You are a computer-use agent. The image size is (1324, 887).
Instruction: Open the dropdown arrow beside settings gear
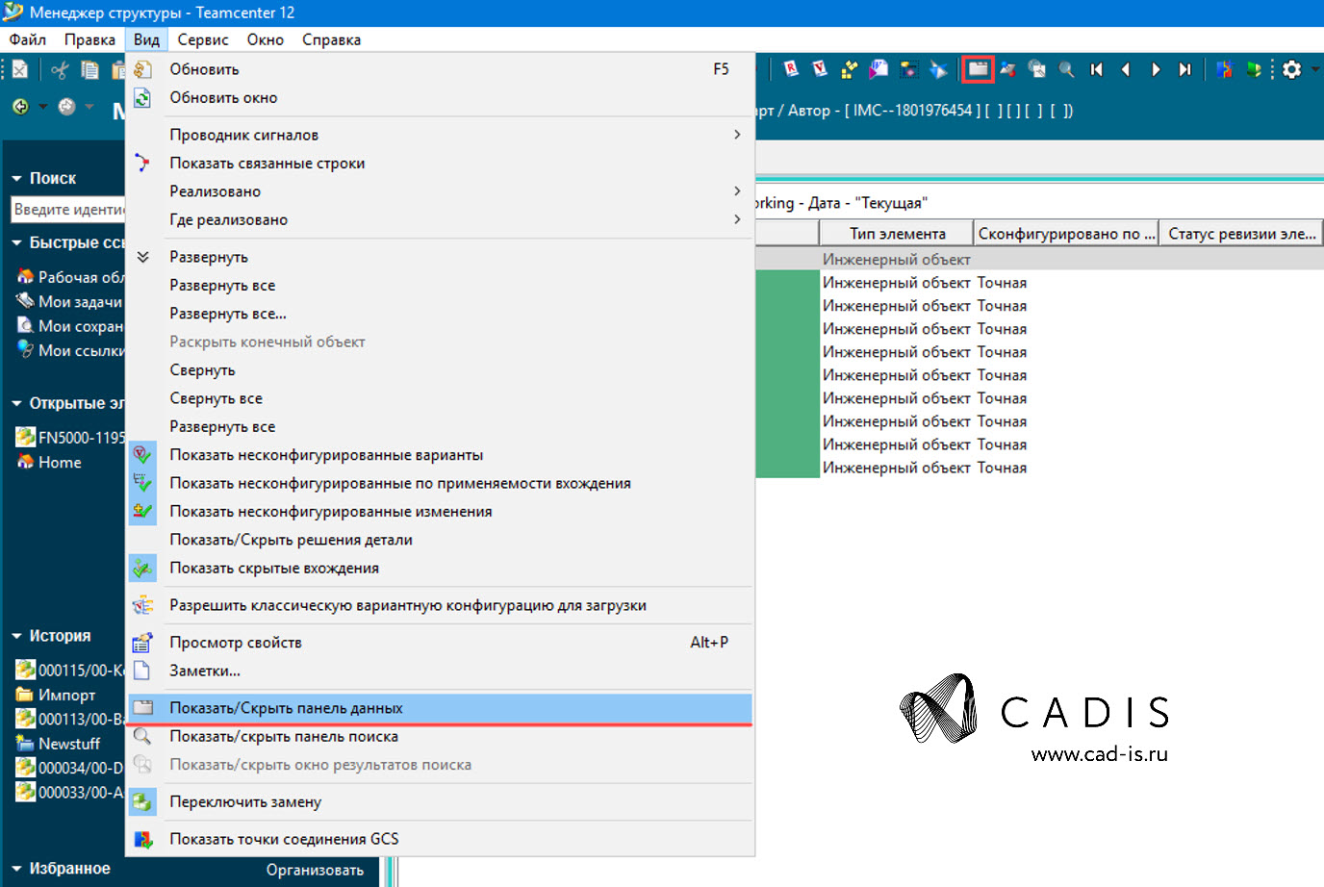[x=1315, y=69]
